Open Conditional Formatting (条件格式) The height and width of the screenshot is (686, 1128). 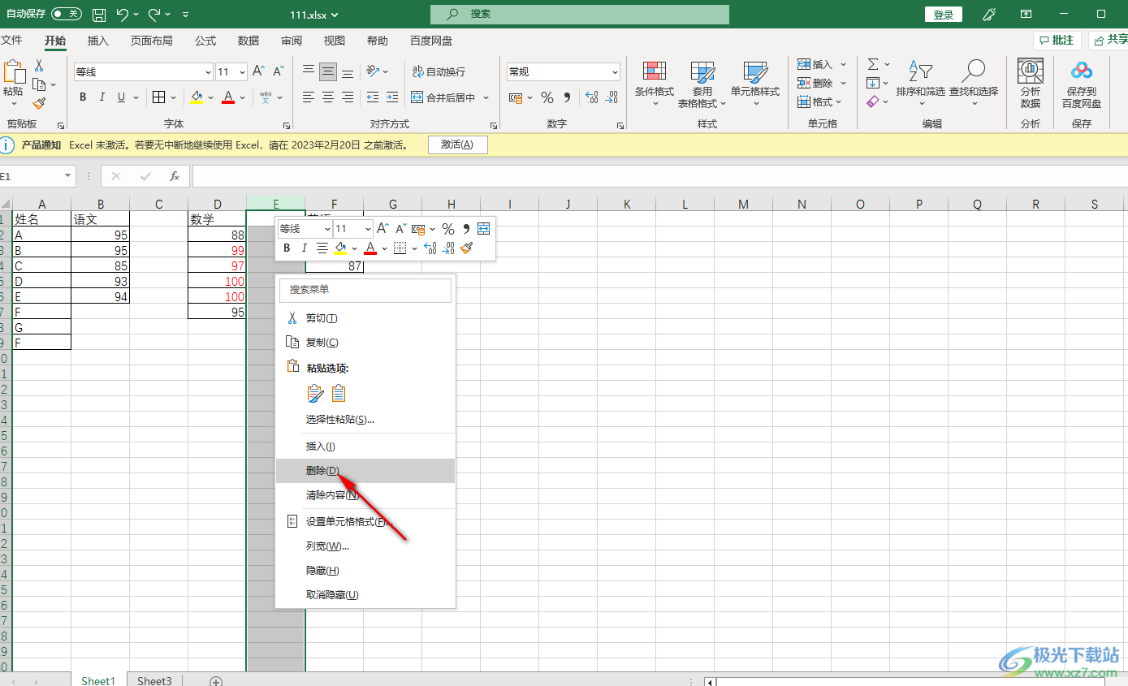[x=655, y=84]
